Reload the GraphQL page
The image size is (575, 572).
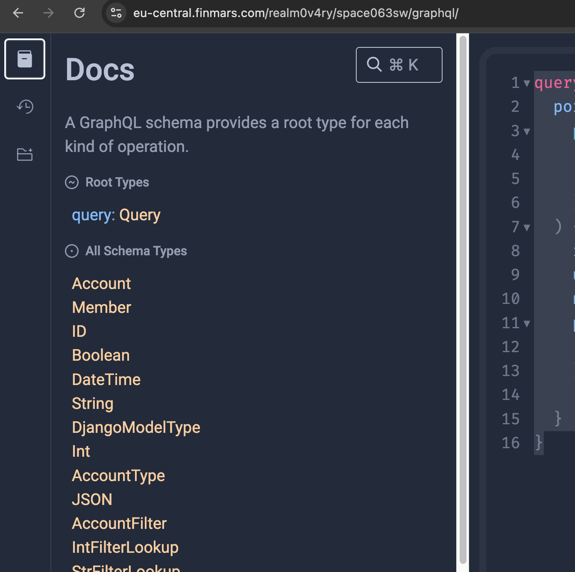[x=79, y=13]
